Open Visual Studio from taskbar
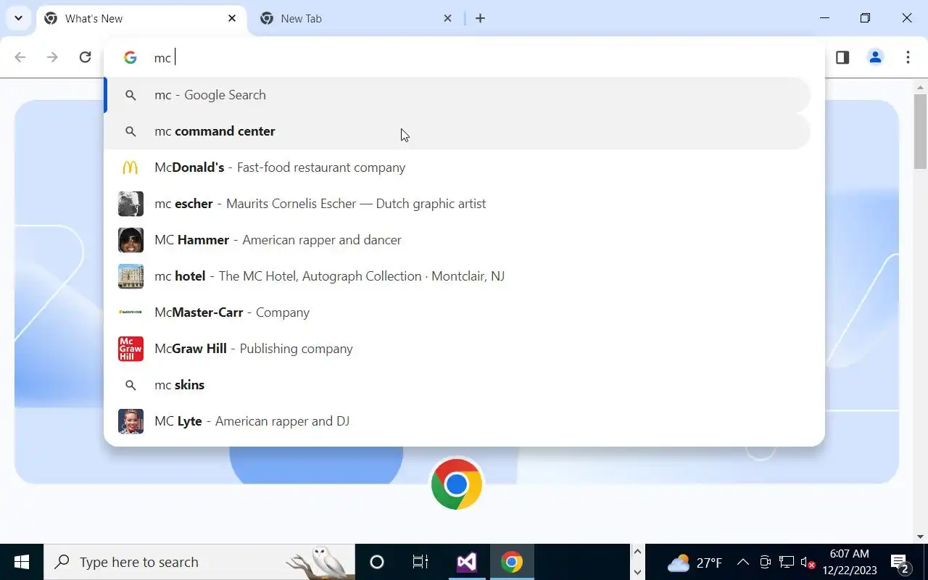Viewport: 928px width, 580px height. point(466,562)
